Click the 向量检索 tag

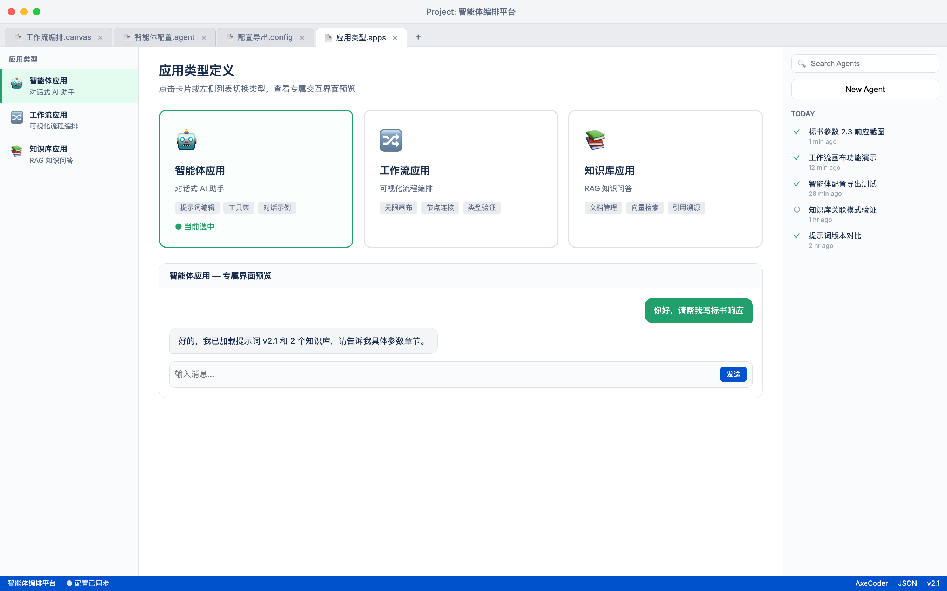click(645, 208)
